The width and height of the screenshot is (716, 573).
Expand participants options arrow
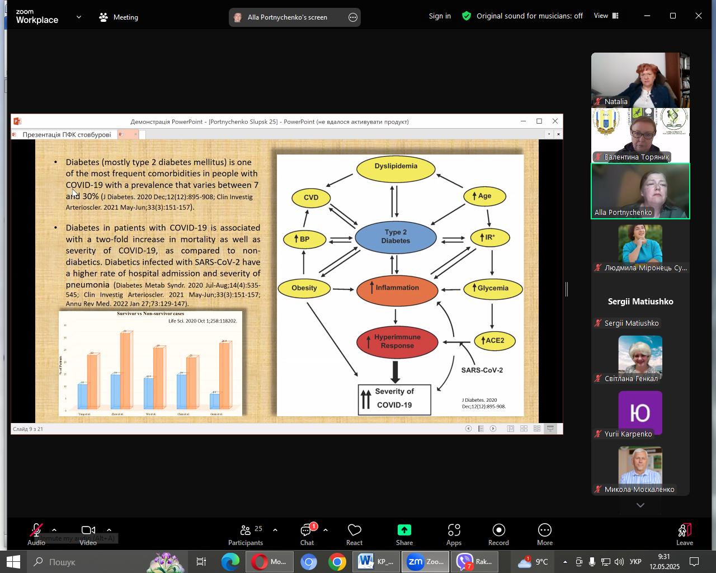275,530
